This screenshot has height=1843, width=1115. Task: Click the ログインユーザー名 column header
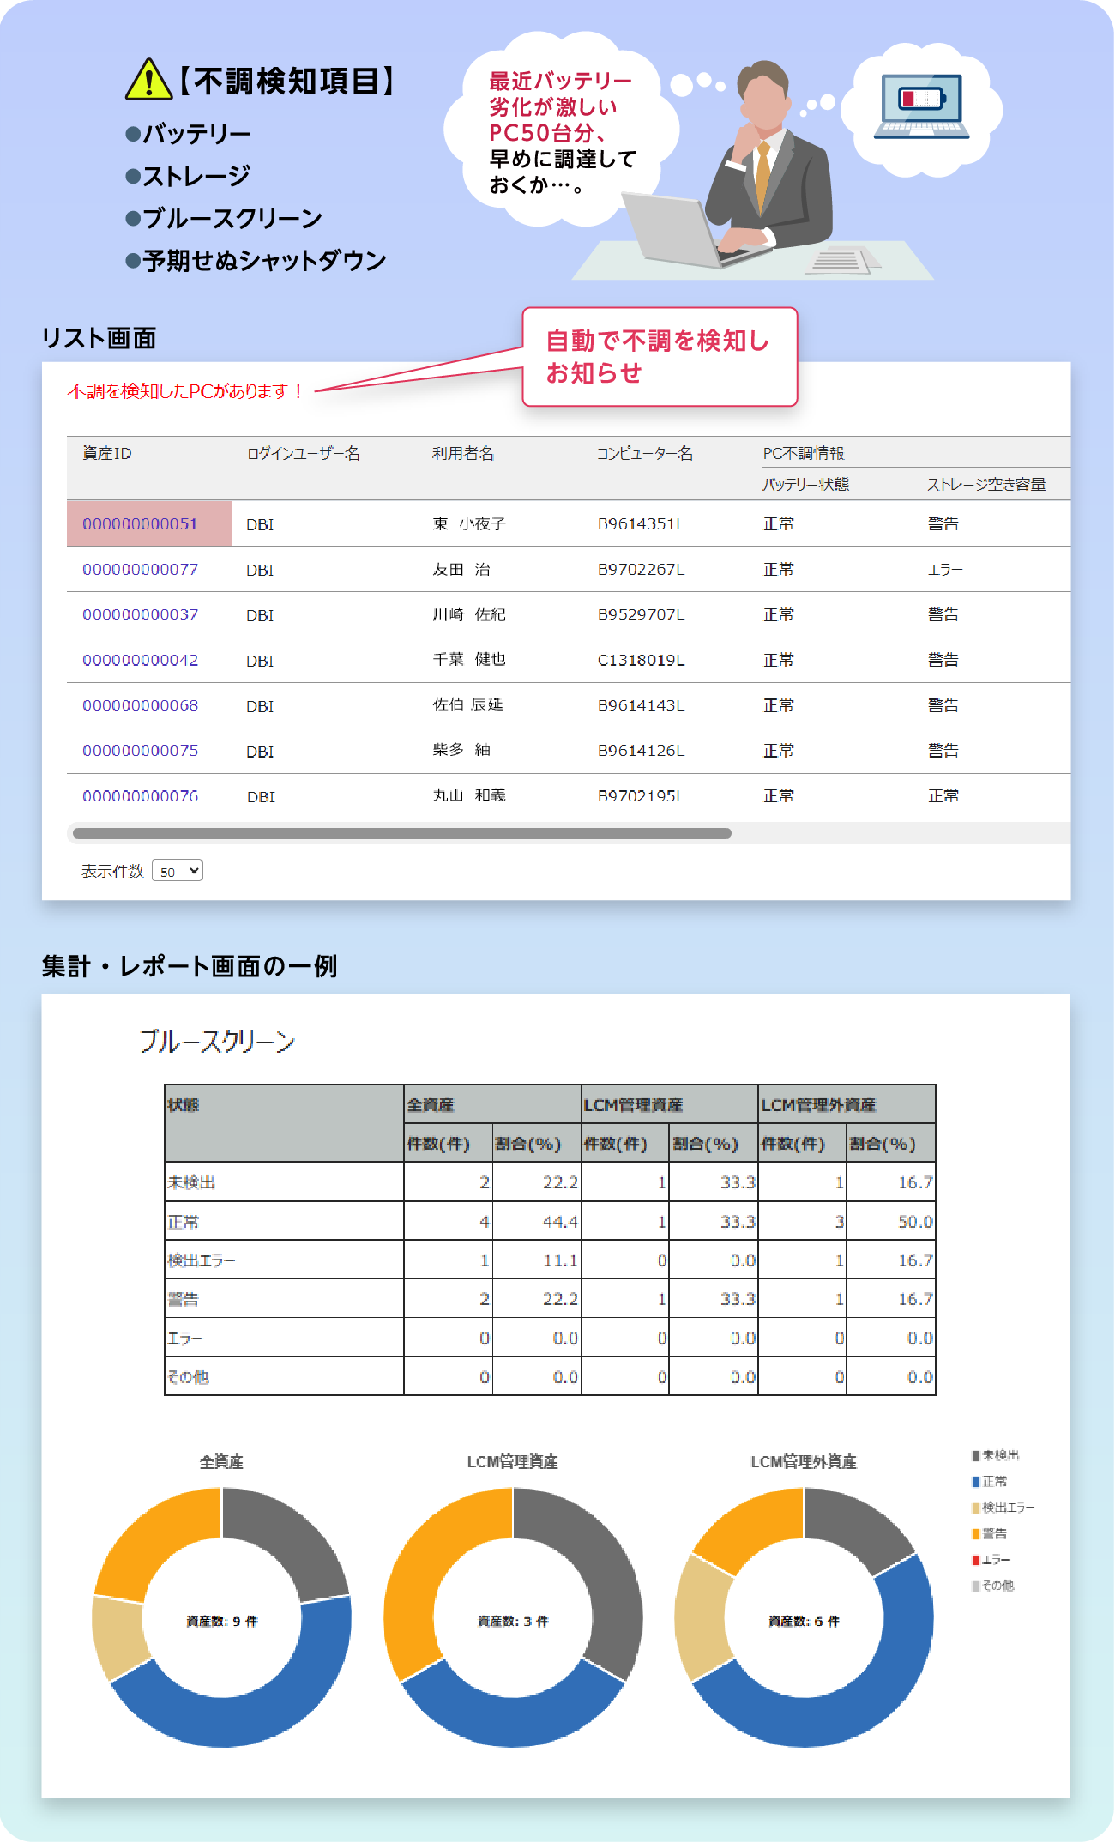coord(303,453)
